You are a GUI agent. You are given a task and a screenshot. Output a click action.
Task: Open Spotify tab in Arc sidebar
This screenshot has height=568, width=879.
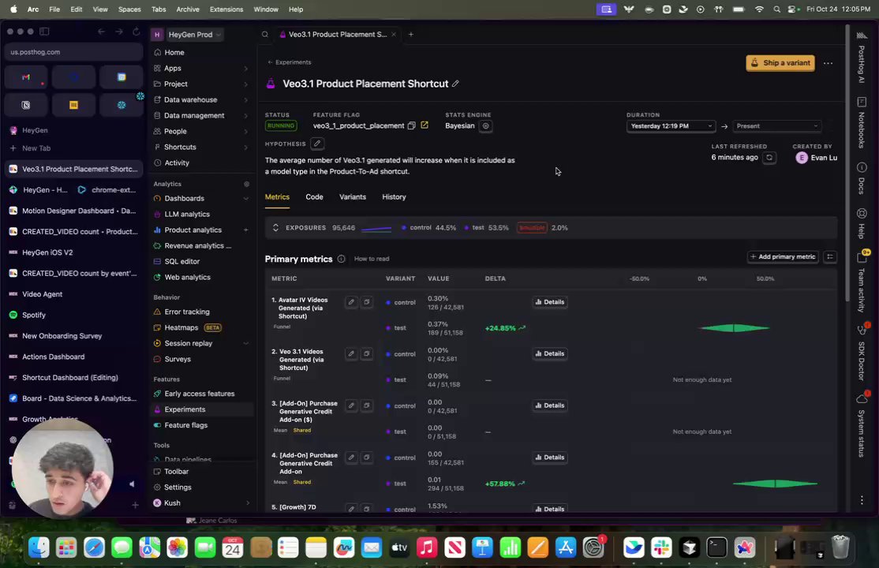pos(73,315)
